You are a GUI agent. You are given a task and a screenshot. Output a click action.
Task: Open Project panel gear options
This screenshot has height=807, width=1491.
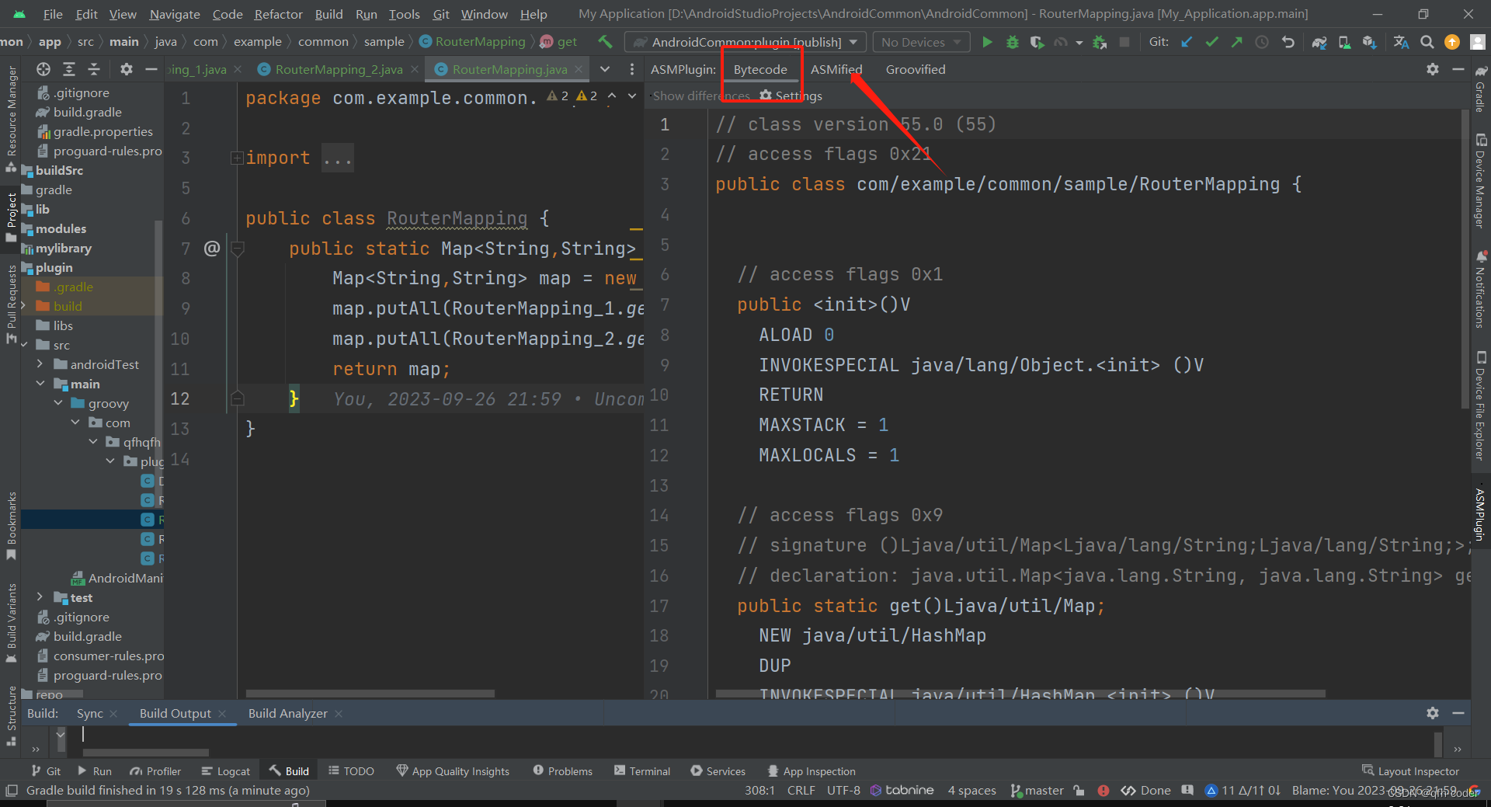[126, 69]
